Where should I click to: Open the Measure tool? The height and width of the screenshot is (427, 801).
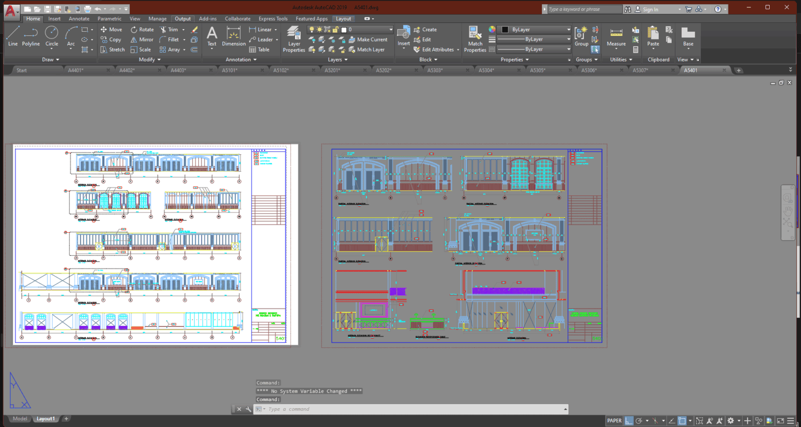coord(616,37)
